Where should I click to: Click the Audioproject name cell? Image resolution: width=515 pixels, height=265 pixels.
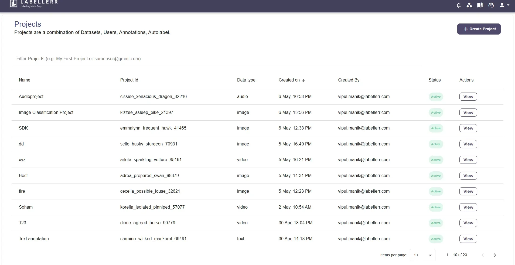point(31,96)
